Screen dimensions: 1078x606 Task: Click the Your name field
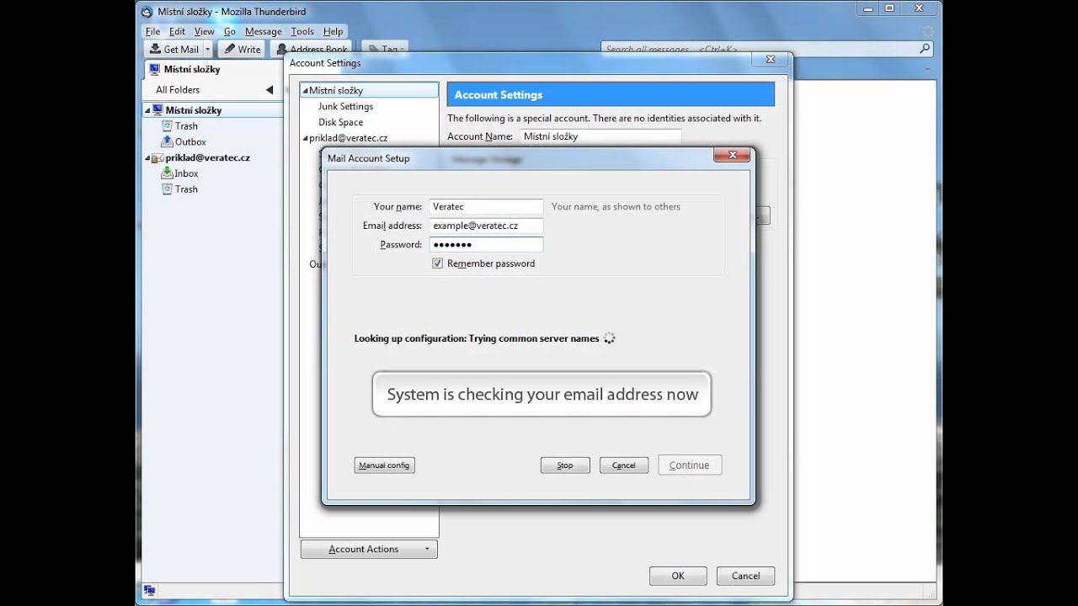pyautogui.click(x=486, y=206)
